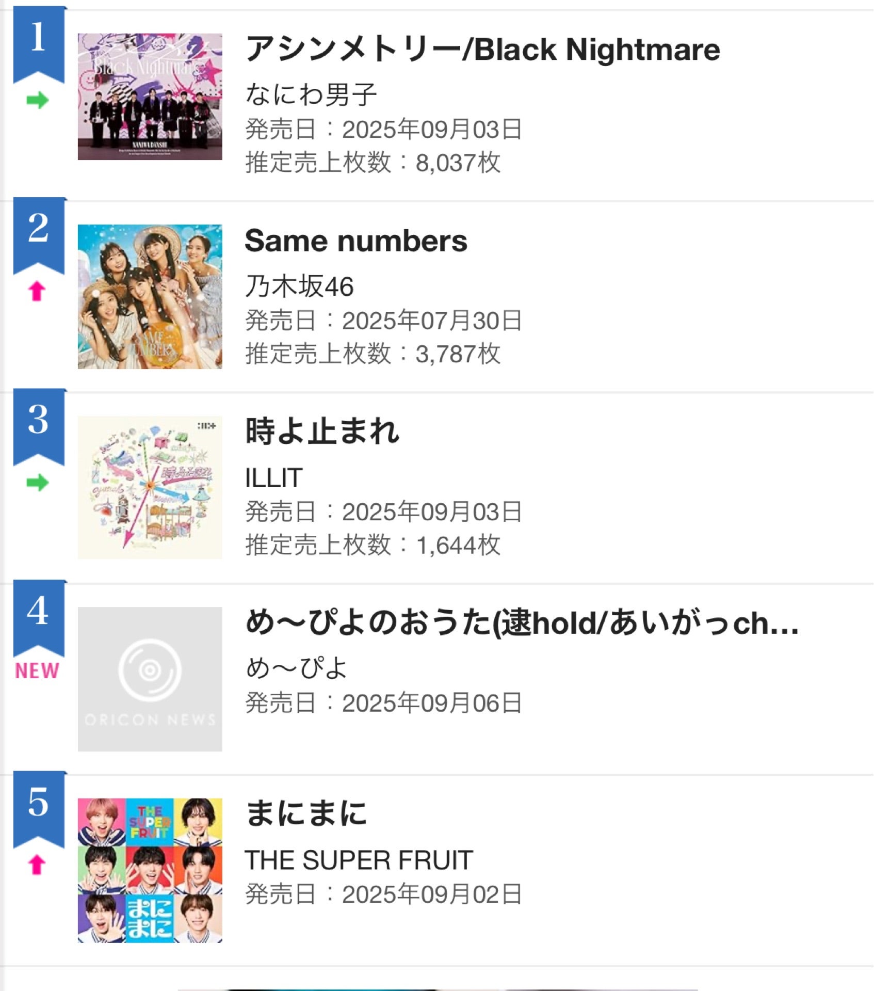Open the 時よ止まれ title link
Image resolution: width=874 pixels, height=991 pixels.
[x=322, y=431]
